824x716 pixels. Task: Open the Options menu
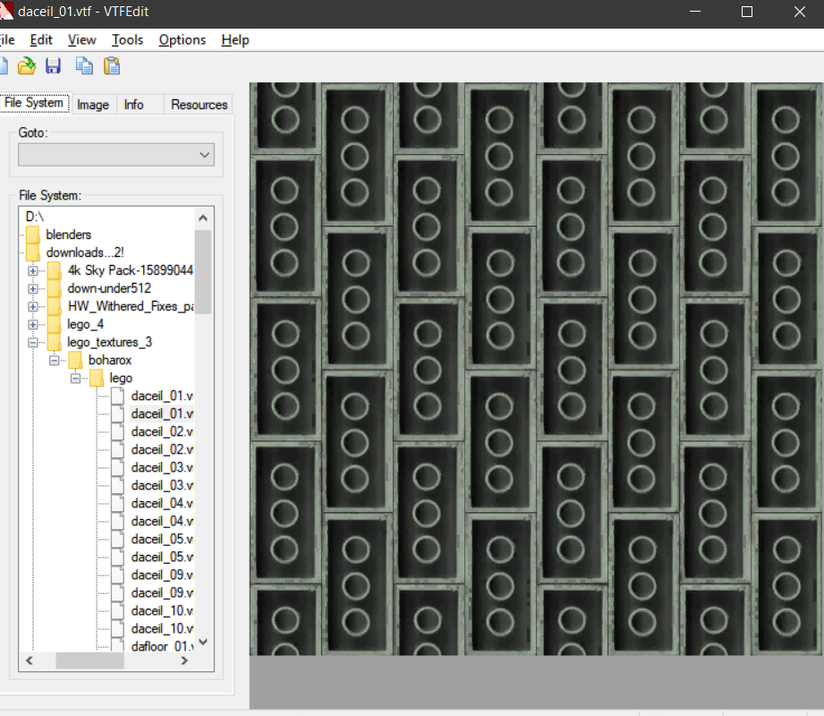183,40
